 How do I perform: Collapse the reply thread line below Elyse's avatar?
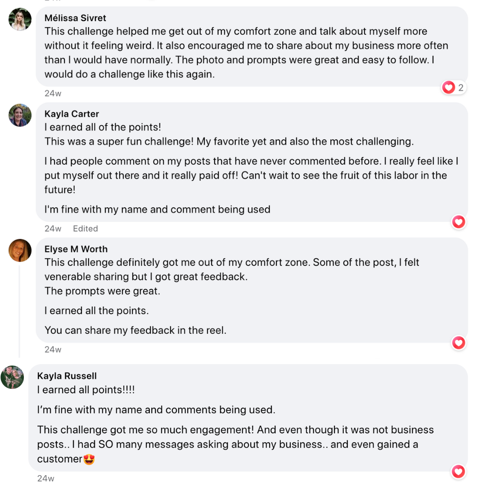click(19, 310)
